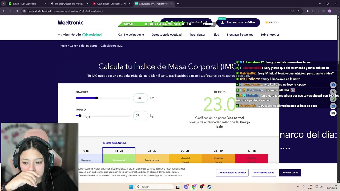Viewport: 340px width, 191px height.
Task: Open the Chrome profile avatar
Action: point(330,11)
